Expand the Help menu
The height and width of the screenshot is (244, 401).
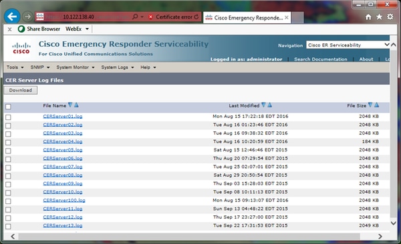pyautogui.click(x=148, y=67)
